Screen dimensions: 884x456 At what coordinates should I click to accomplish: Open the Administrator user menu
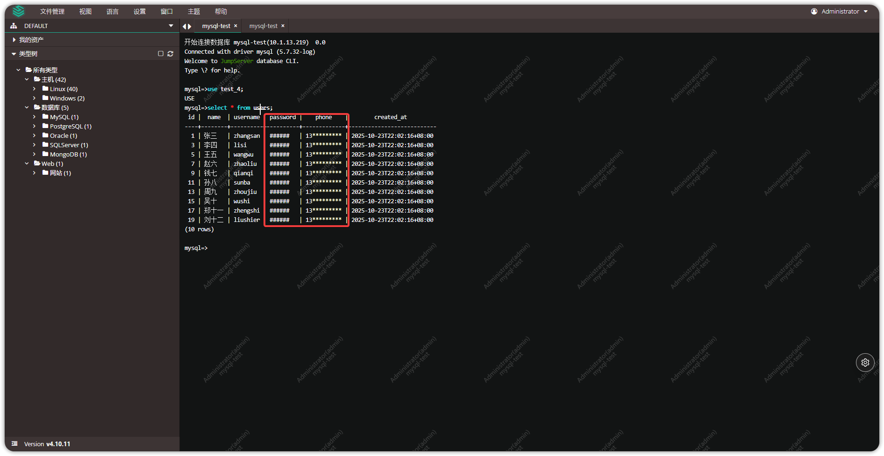(839, 11)
